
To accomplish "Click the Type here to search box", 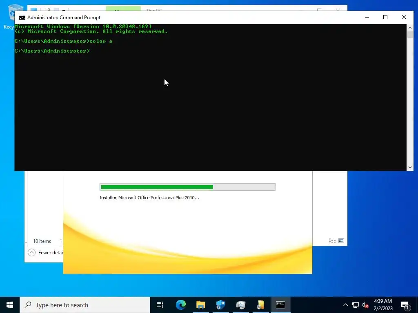I will point(85,305).
